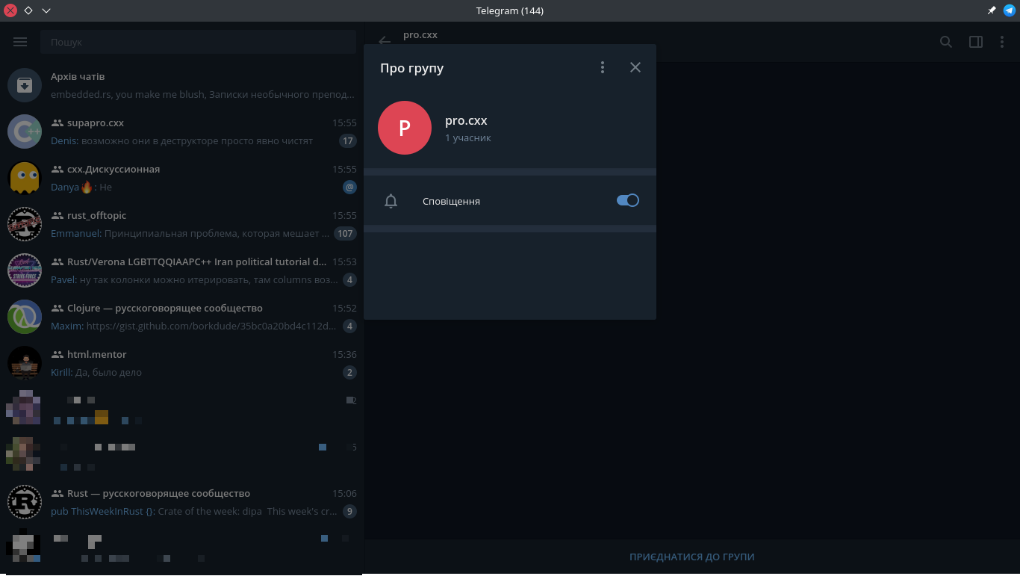
Task: Click group icon beside supapro.cxx name
Action: (x=57, y=123)
